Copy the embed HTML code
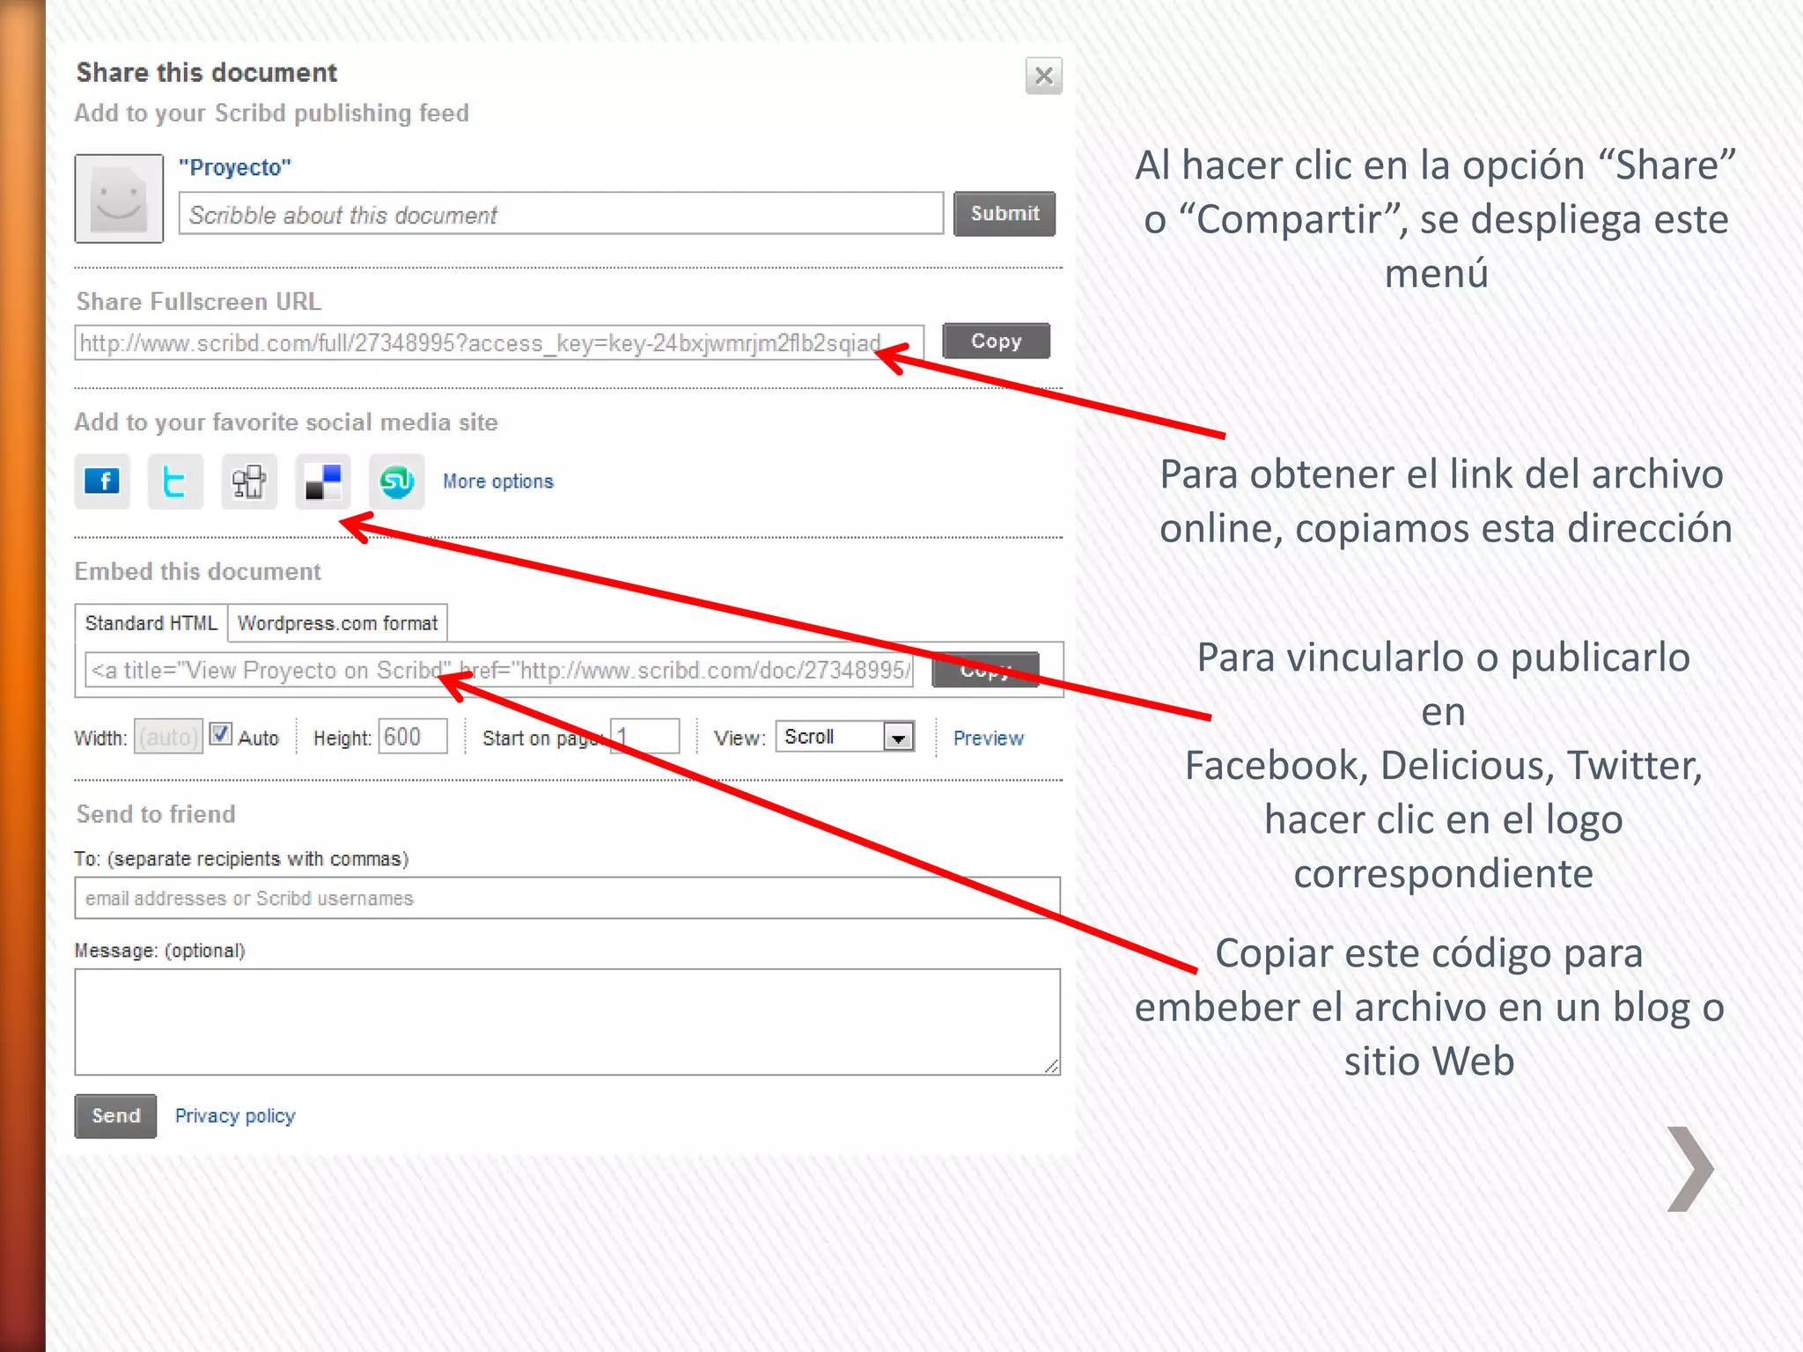The width and height of the screenshot is (1803, 1352). coord(986,670)
